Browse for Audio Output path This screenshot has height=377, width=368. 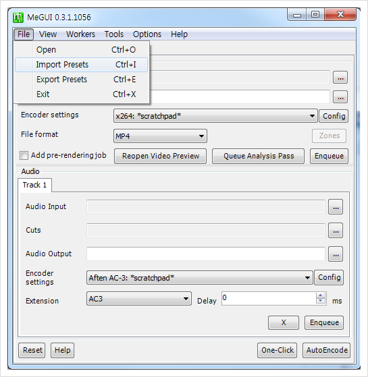[336, 254]
